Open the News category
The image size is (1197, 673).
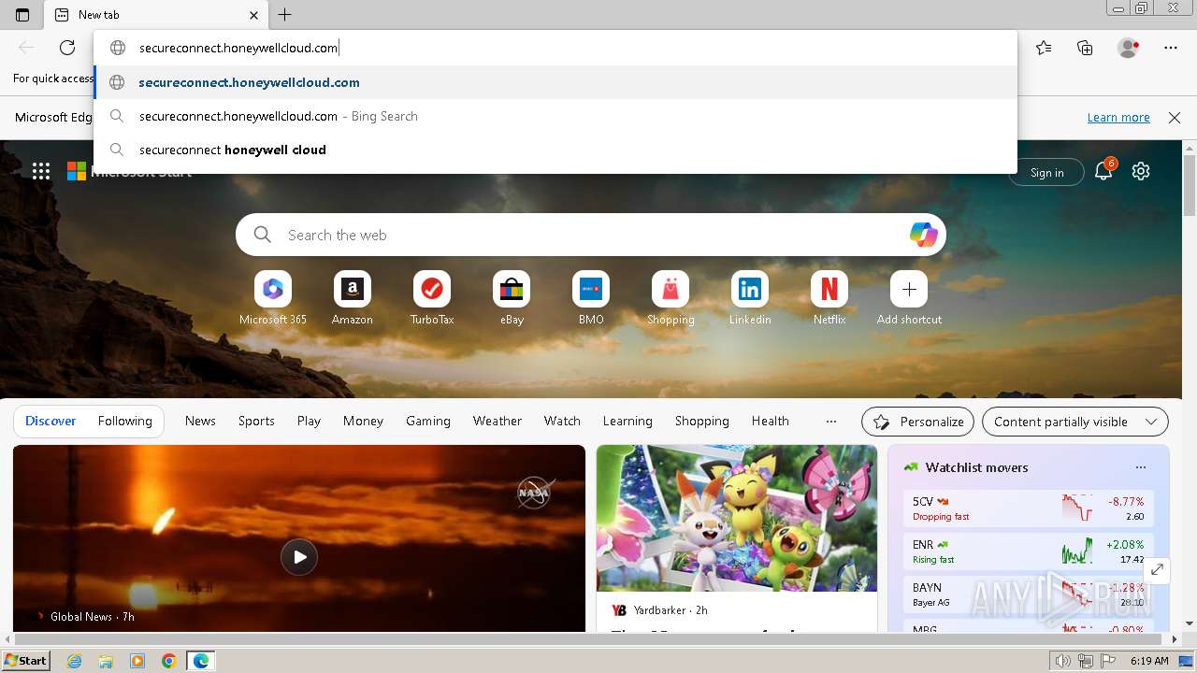click(x=200, y=421)
